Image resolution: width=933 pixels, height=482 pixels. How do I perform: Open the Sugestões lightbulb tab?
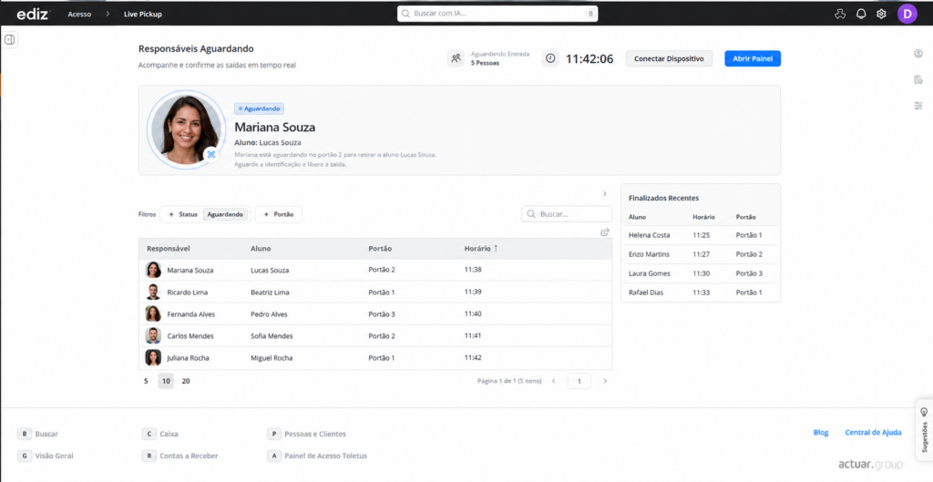point(924,430)
